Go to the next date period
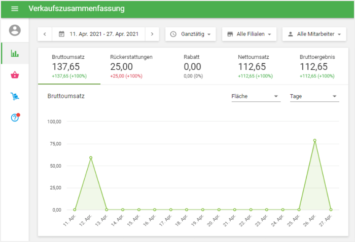 point(152,34)
